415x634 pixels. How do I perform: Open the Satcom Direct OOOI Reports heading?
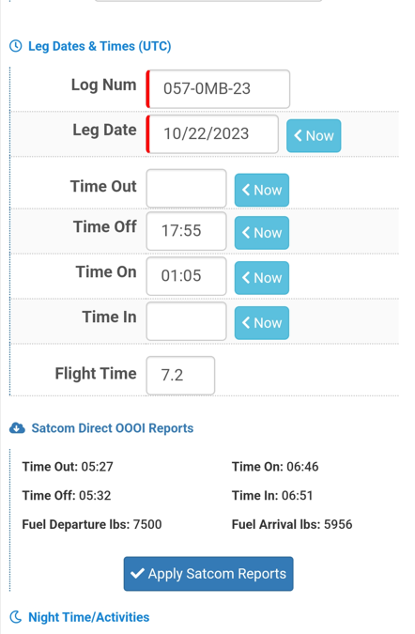tap(113, 428)
